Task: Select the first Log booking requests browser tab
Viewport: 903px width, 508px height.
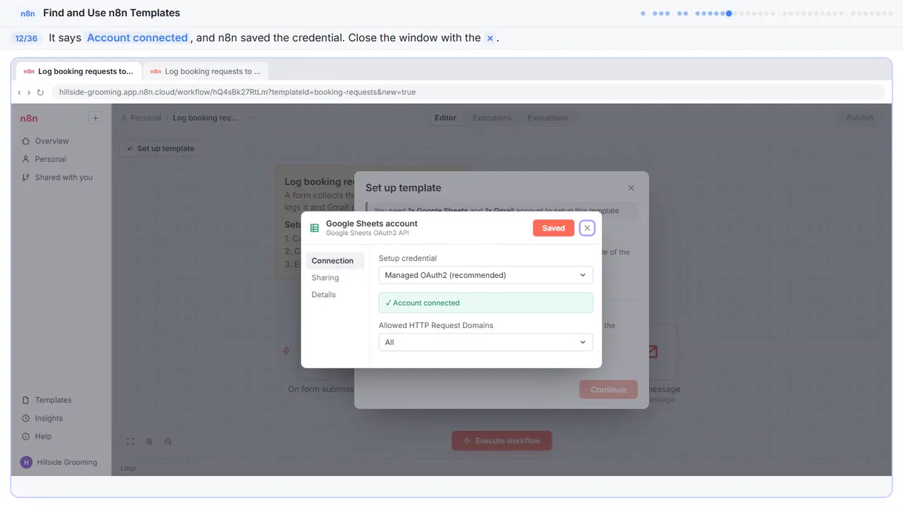Action: 78,71
